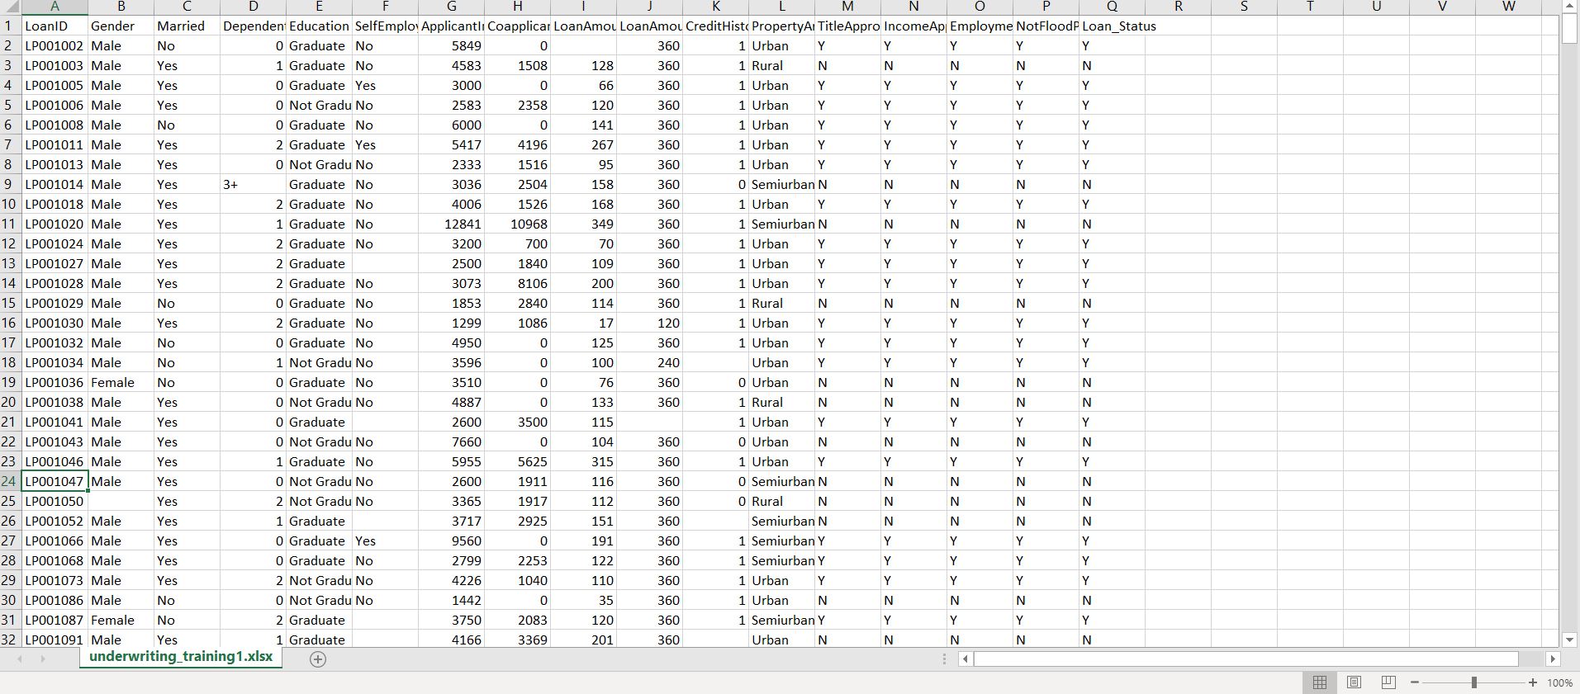Select column Q header
Image resolution: width=1580 pixels, height=694 pixels.
pos(1112,7)
